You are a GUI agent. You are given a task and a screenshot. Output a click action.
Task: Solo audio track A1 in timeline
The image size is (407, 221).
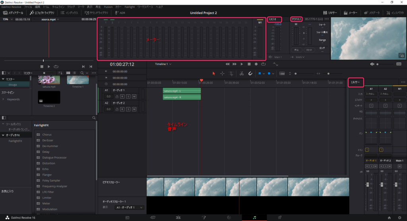pyautogui.click(x=128, y=96)
